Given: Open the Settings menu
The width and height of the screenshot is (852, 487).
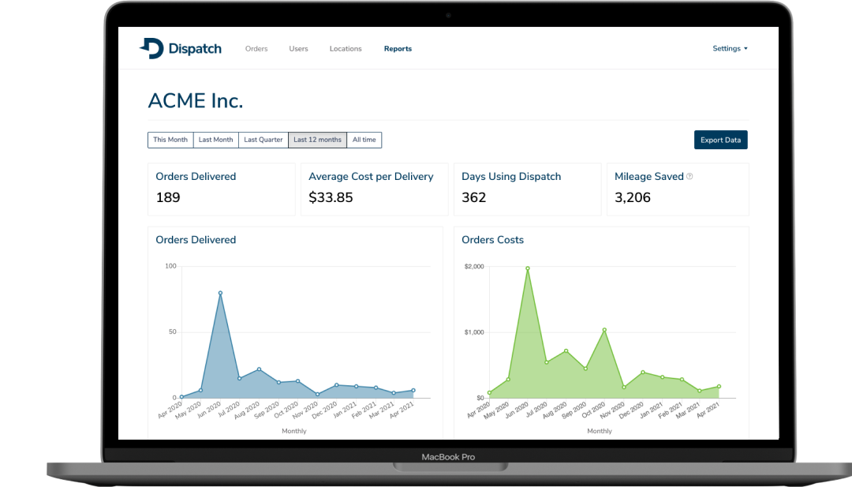Looking at the screenshot, I should coord(726,48).
